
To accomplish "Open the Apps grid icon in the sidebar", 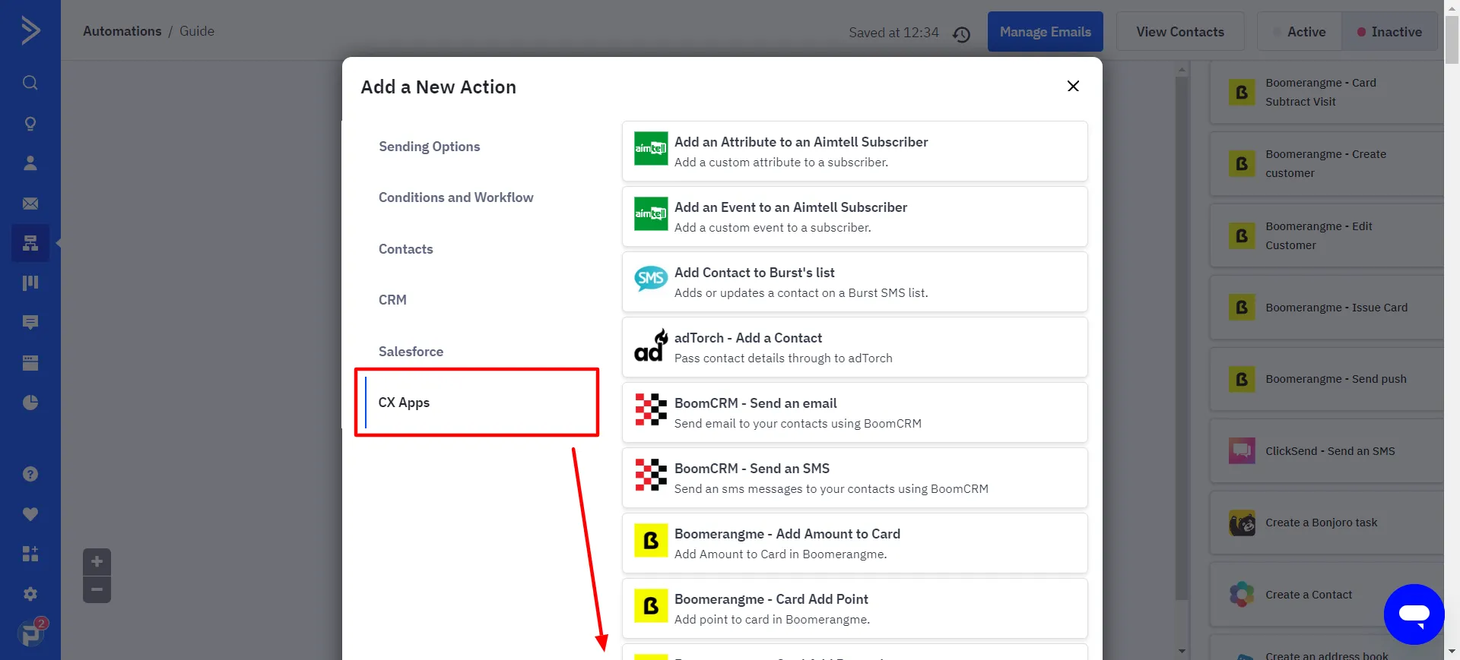I will coord(30,554).
